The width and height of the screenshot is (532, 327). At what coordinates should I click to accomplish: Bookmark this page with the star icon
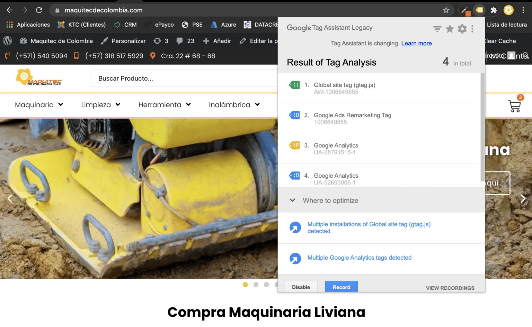[446, 10]
